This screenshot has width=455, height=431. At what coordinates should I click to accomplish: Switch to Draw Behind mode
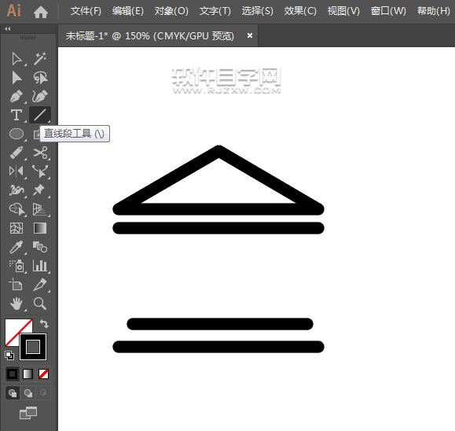[x=28, y=393]
